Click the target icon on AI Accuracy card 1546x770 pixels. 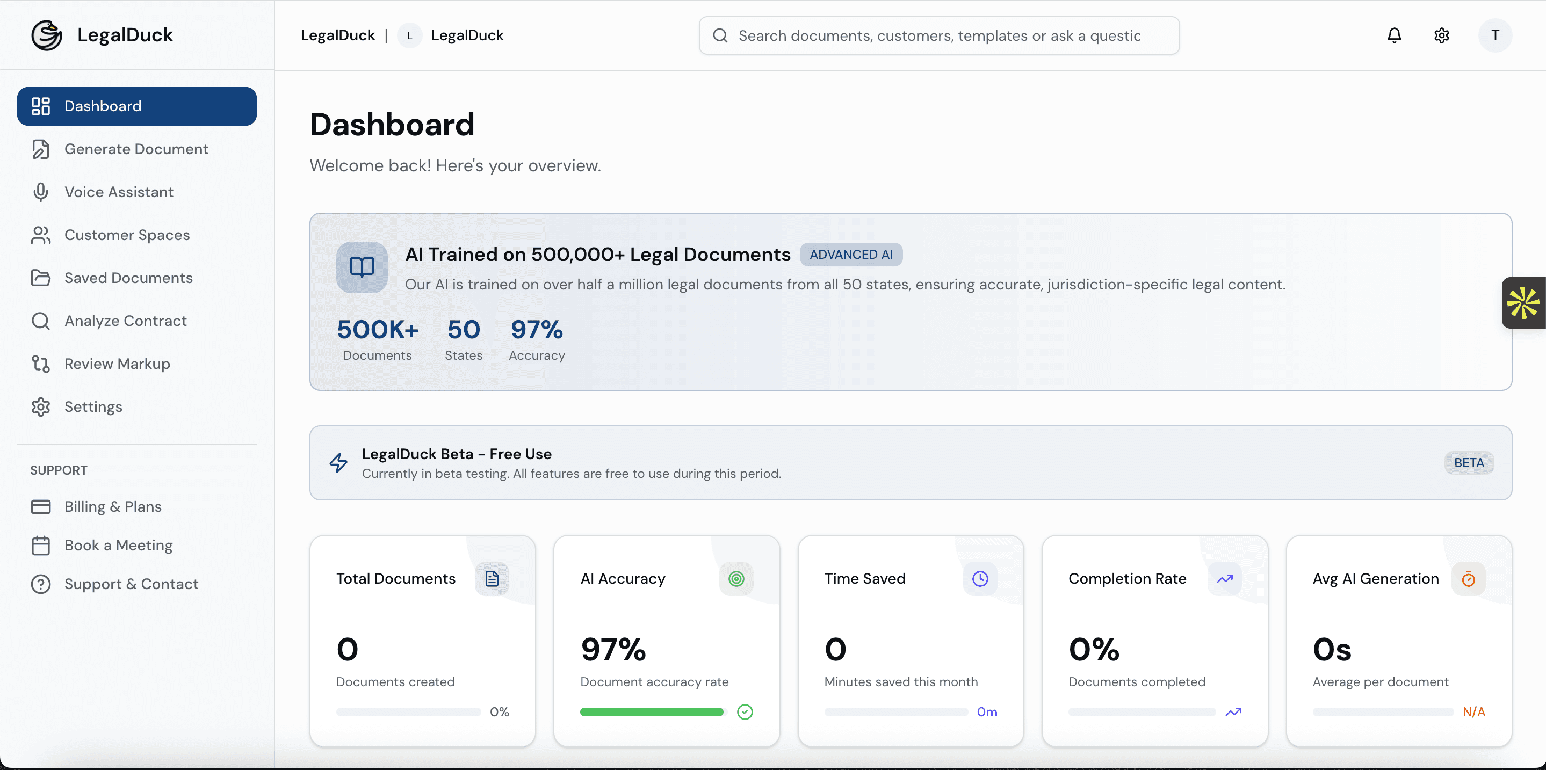(736, 578)
